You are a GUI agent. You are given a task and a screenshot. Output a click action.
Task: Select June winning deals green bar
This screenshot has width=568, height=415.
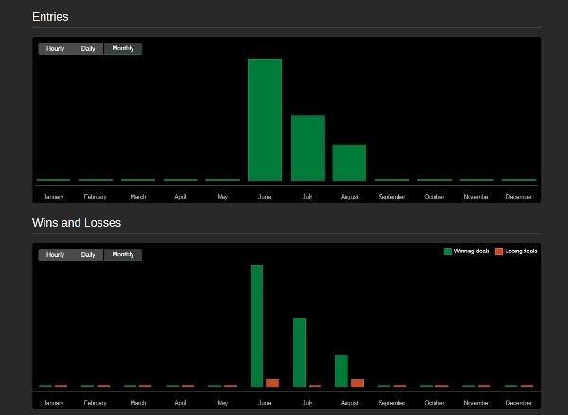click(257, 325)
